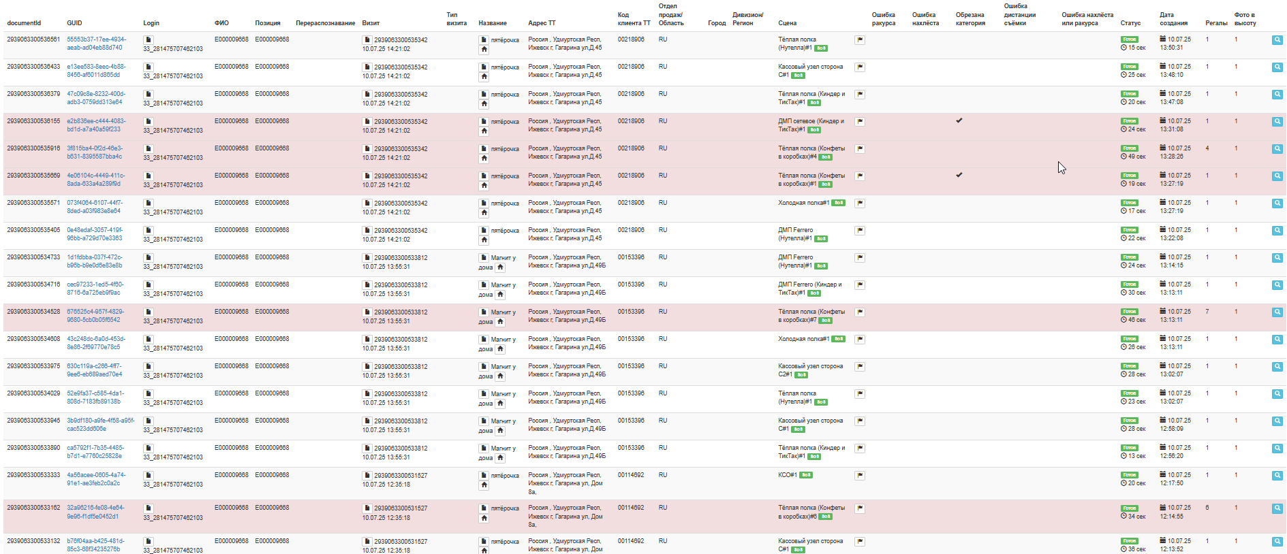Click the Сцена column header
Viewport: 1287px width, 554px height.
point(787,23)
